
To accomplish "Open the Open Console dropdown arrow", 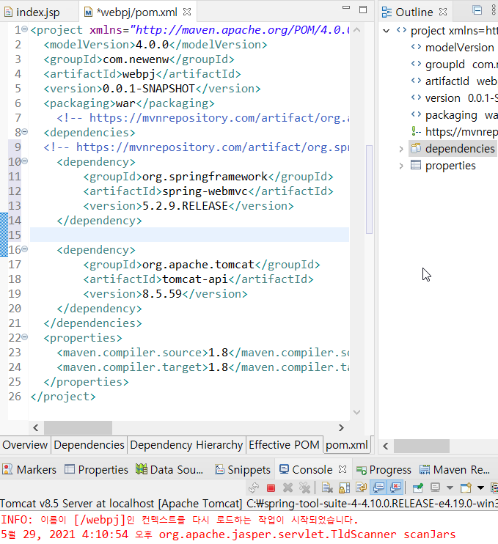I will coord(480,488).
